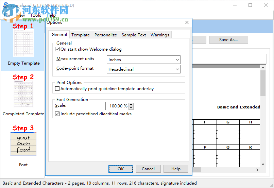274x188 pixels.
Task: Enable automatically print guideline template underlay
Action: [57, 89]
